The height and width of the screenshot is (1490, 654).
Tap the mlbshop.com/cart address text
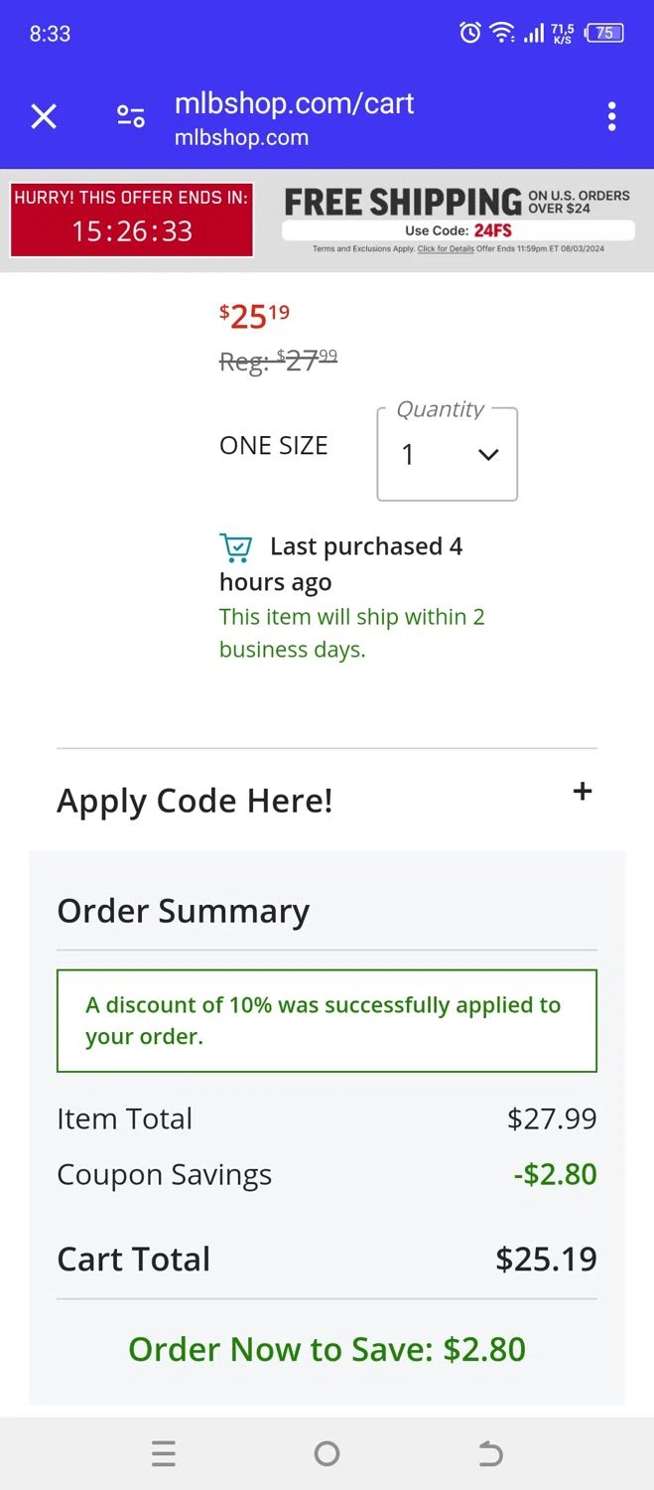[294, 103]
